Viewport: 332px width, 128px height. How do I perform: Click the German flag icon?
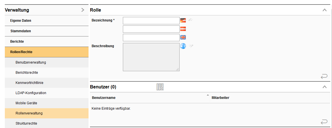[x=183, y=20]
